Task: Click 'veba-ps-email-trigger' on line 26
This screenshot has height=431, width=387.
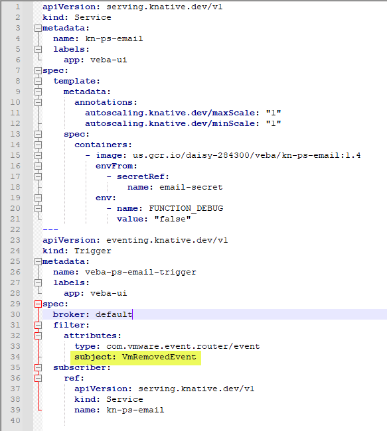Action: (140, 272)
